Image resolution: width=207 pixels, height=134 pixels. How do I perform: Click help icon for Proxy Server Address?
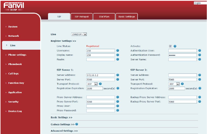pos(118,97)
